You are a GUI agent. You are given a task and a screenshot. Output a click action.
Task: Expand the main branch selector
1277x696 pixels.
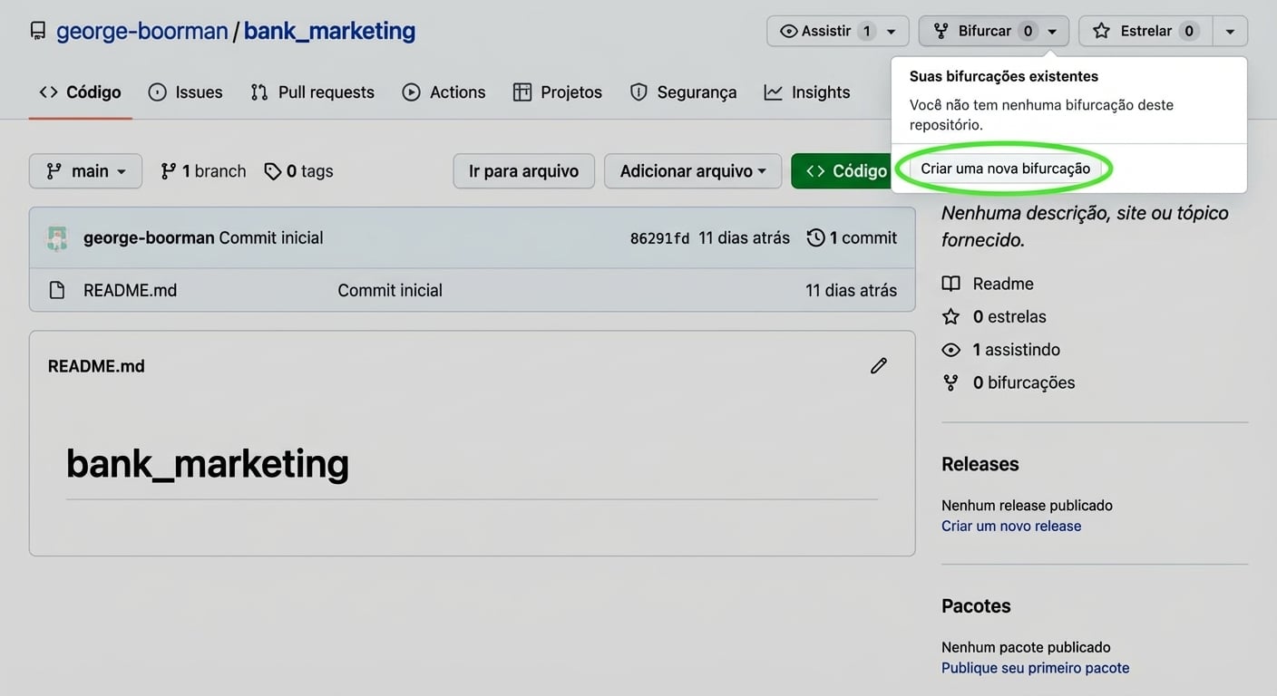point(85,171)
